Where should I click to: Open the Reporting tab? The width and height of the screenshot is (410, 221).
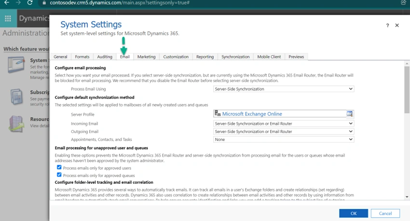[205, 57]
